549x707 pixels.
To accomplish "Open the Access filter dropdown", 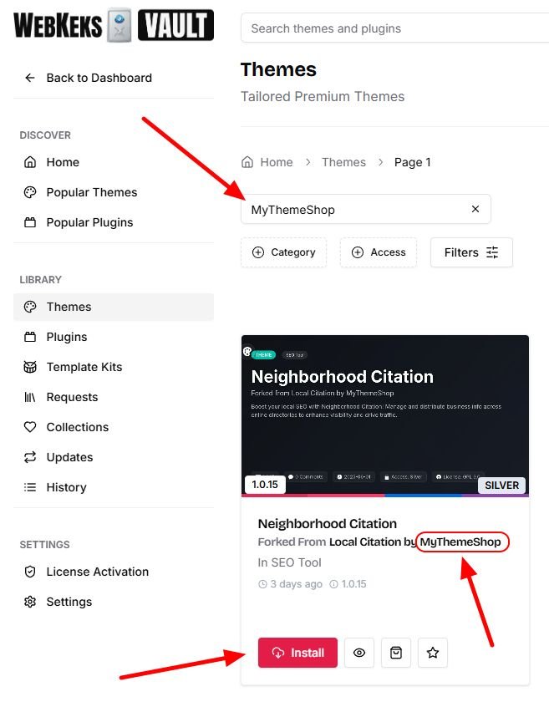I will (378, 252).
